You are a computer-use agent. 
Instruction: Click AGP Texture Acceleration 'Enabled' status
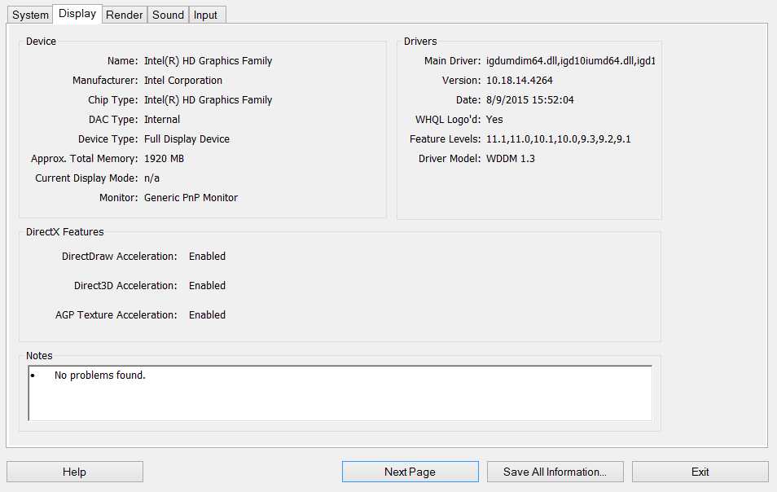click(x=207, y=315)
